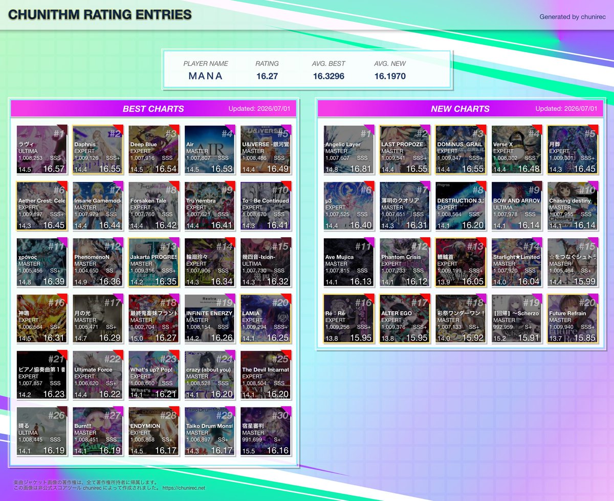Click the Jakarta PROGRESSION chart card
The image size is (614, 501).
click(x=154, y=262)
